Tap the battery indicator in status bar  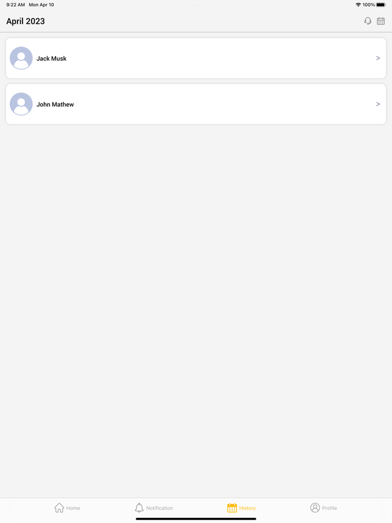381,4
